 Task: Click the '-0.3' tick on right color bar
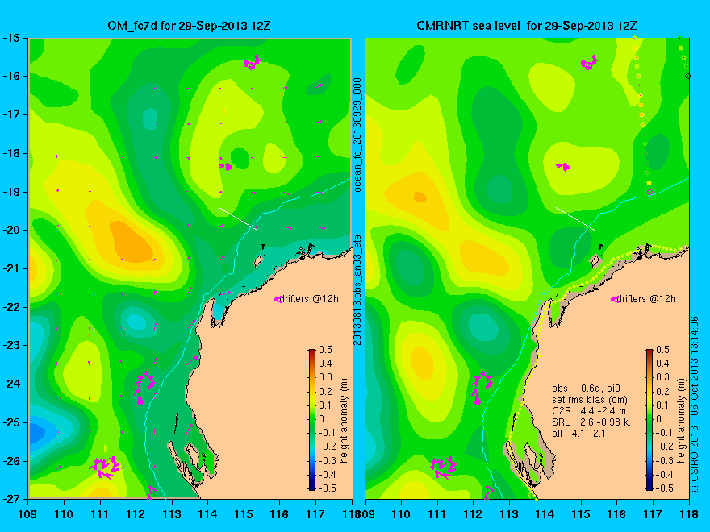point(663,460)
